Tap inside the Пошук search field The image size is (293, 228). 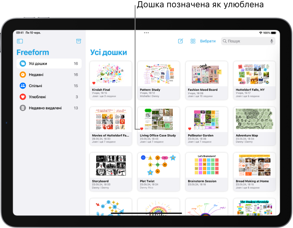click(244, 41)
